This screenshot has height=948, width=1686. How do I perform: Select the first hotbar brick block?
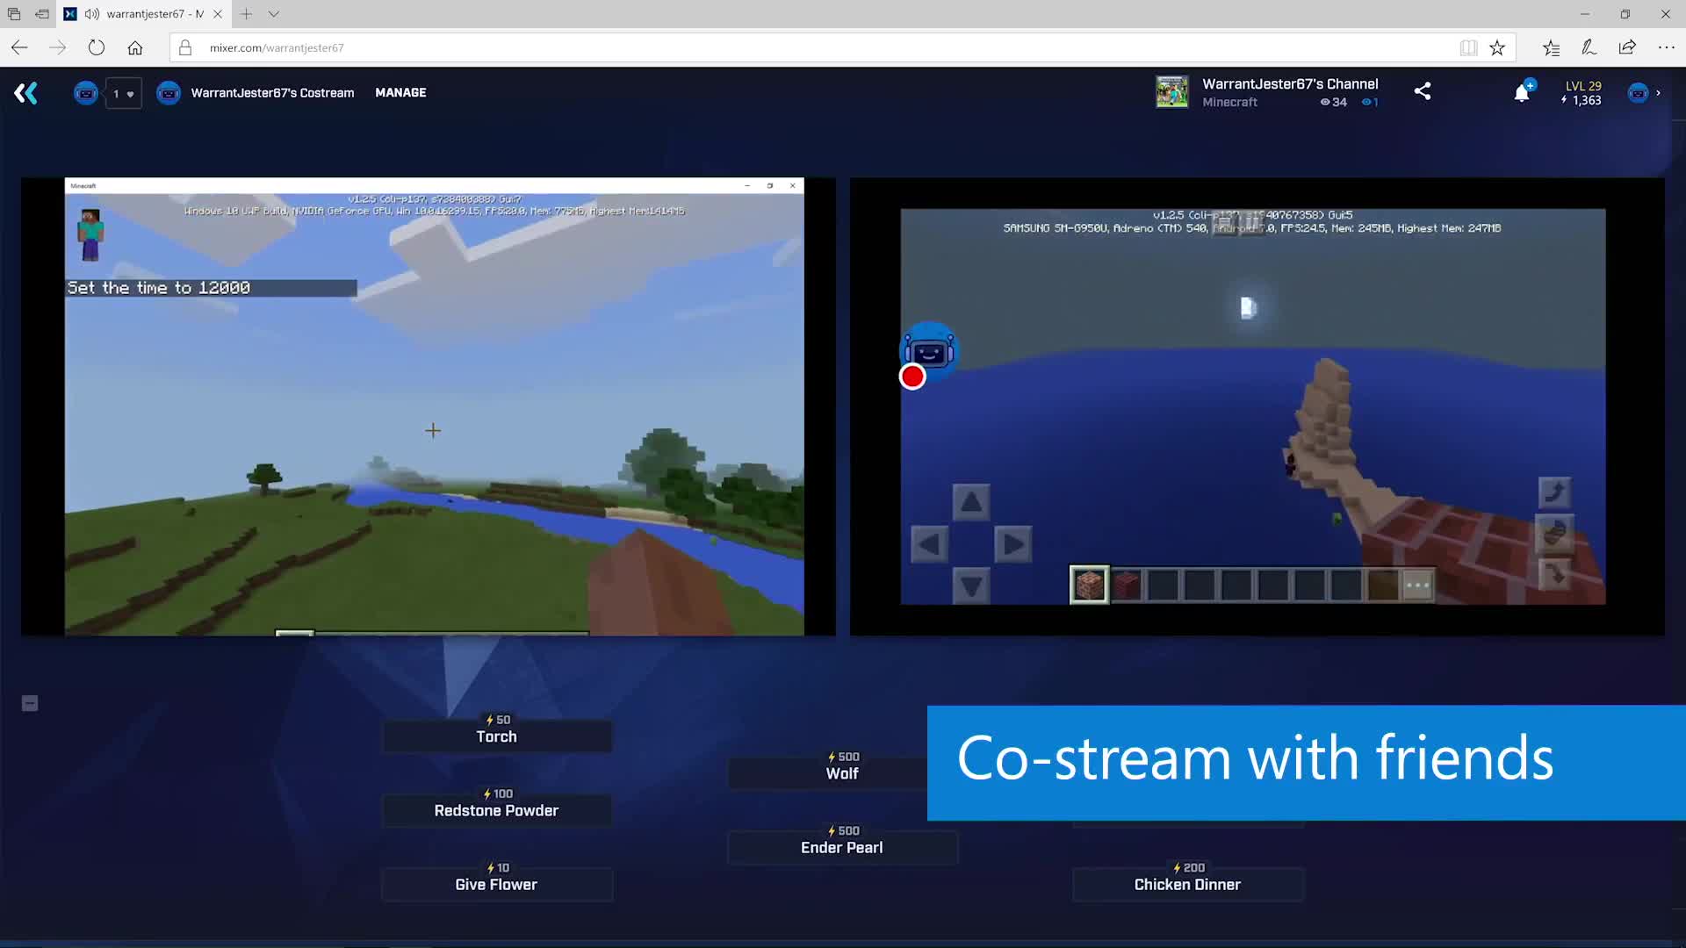pyautogui.click(x=1089, y=585)
